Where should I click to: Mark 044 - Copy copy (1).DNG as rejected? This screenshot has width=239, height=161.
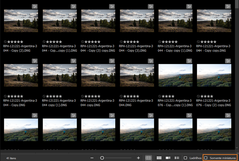click(x=160, y=42)
